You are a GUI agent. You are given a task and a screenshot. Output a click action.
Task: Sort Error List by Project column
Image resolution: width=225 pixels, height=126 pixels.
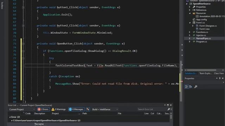pos(55,113)
